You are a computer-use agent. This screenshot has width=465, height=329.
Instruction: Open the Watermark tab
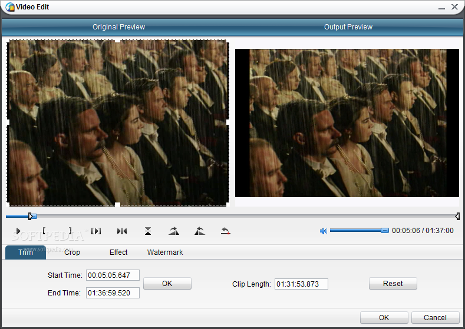click(165, 252)
